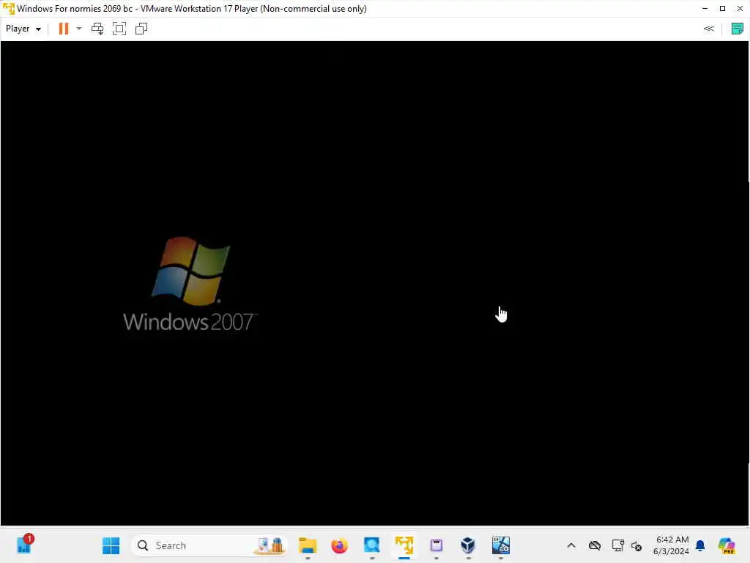Maximize the VMware Player window

(722, 9)
